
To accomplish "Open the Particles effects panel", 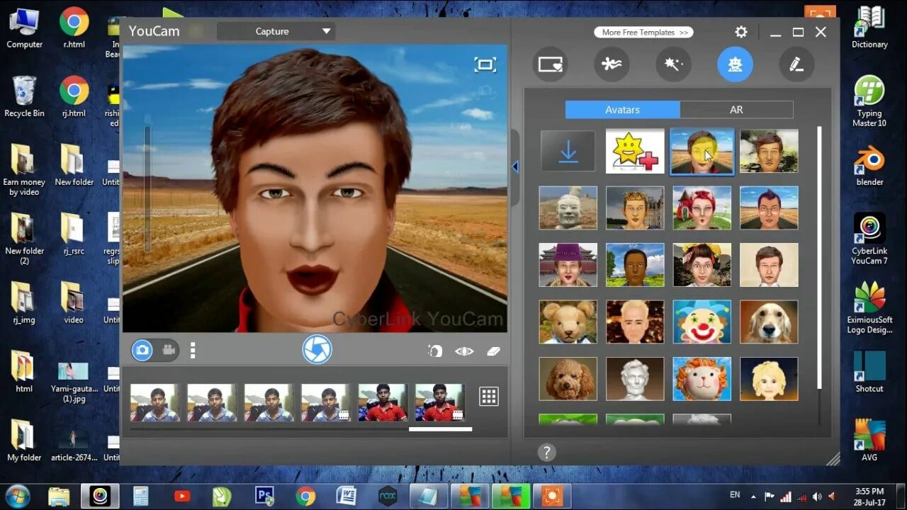I will tap(612, 64).
